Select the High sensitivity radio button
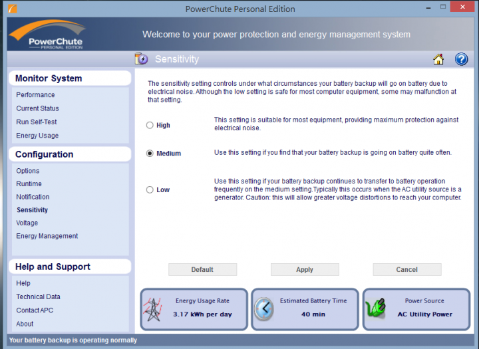Viewport: 479px width, 349px height. point(150,125)
